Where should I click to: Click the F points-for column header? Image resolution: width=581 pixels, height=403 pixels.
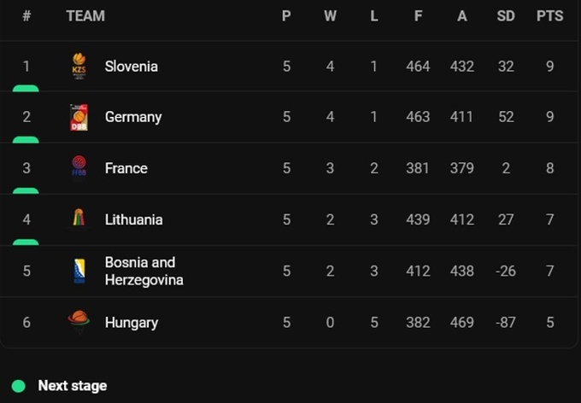point(418,16)
